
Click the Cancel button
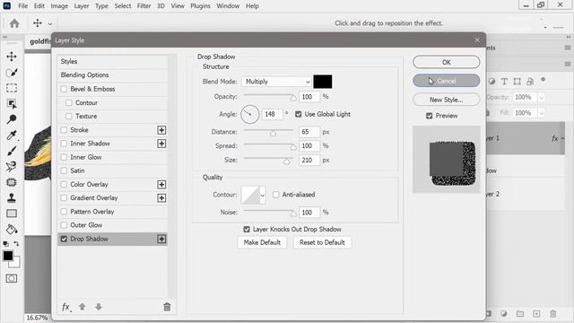(447, 81)
